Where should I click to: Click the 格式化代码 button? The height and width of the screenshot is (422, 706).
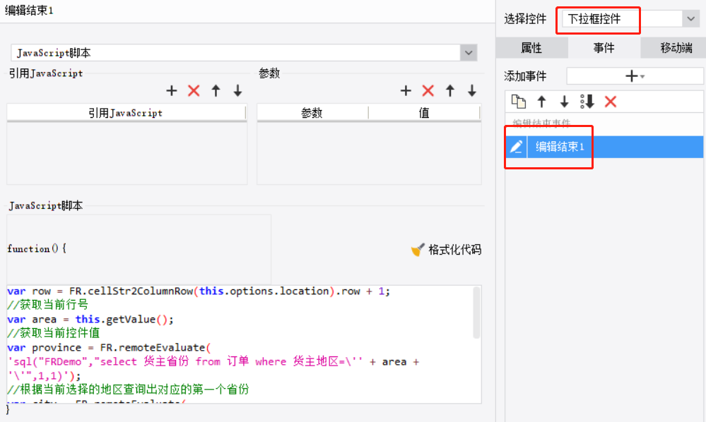(446, 249)
